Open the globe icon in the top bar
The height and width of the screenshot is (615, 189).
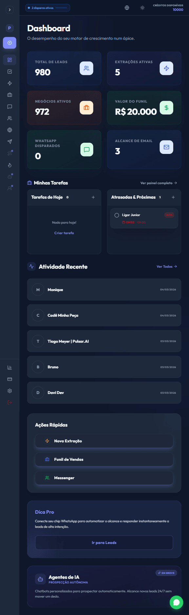click(x=127, y=8)
